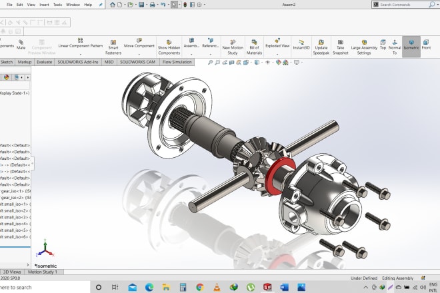This screenshot has height=293, width=440.
Task: Open Exploded View dropdown arrow
Action: tap(277, 54)
